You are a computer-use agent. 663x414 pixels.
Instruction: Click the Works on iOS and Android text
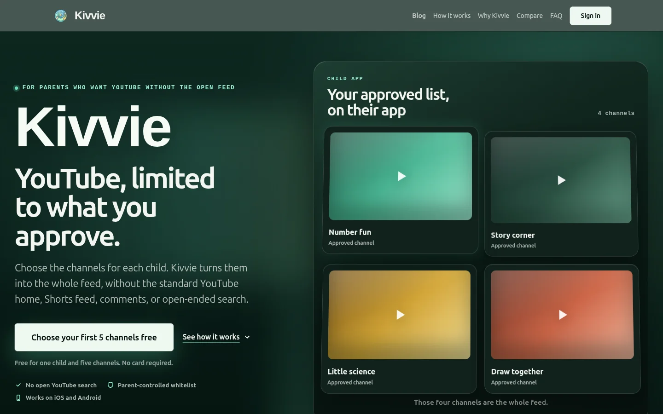pos(64,397)
